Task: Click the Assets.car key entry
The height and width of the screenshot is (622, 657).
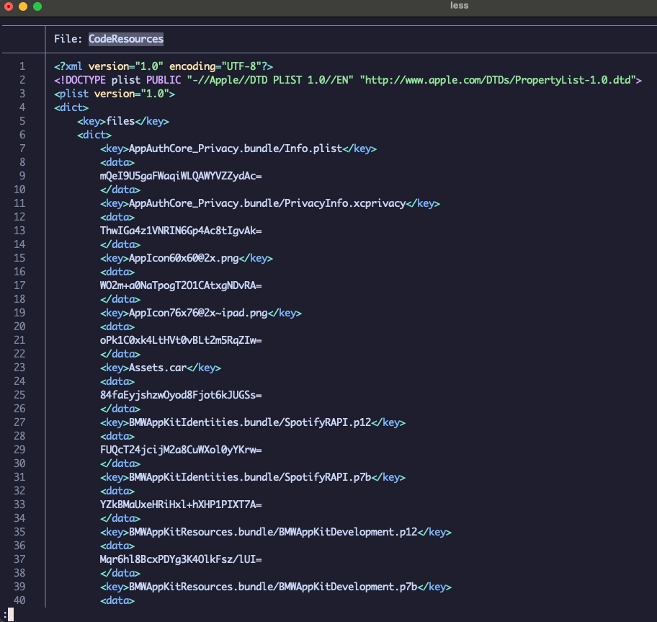Action: point(161,368)
